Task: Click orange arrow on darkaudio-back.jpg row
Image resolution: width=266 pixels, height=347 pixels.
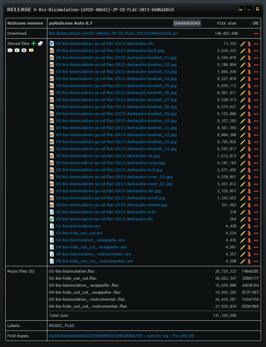Action: [249, 51]
